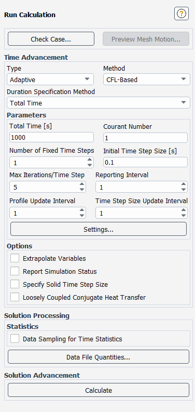The width and height of the screenshot is (195, 412).
Task: Enable Loosely Coupled Conjugate Heat Transfer
Action: pyautogui.click(x=15, y=297)
